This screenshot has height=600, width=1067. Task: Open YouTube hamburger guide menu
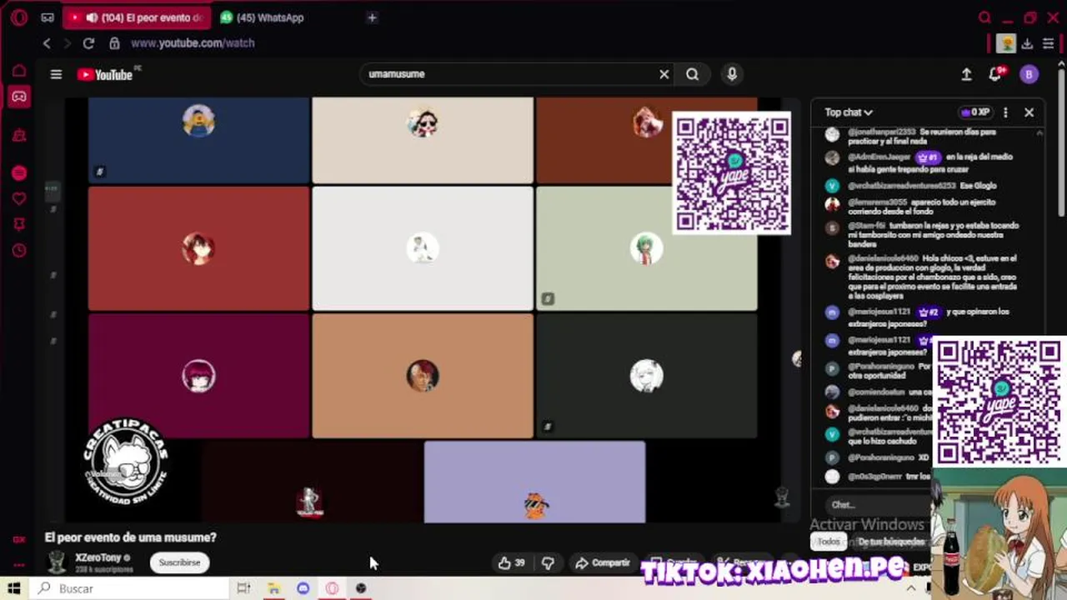point(56,74)
